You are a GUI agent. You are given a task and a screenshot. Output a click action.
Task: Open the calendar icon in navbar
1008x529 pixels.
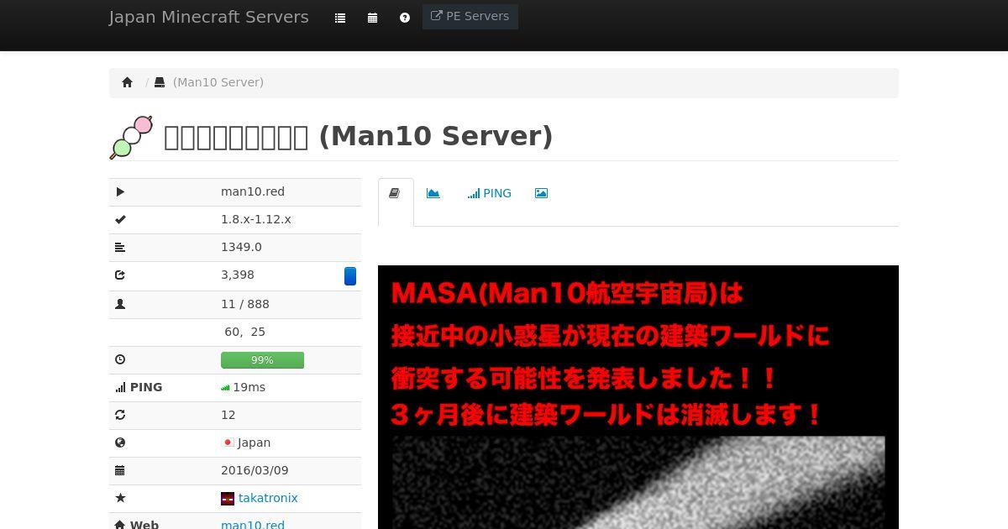373,18
